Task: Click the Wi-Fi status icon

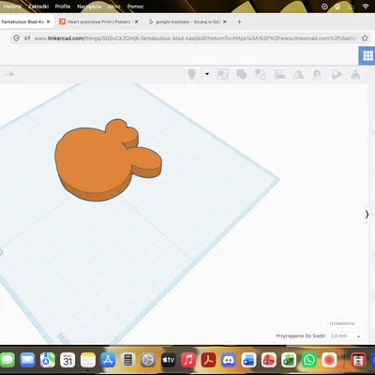Action: [366, 7]
